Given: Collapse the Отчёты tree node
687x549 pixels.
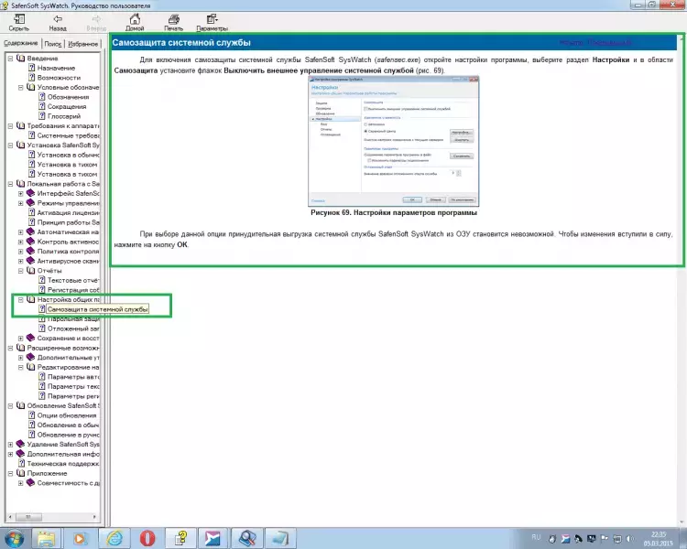Looking at the screenshot, I should [20, 271].
